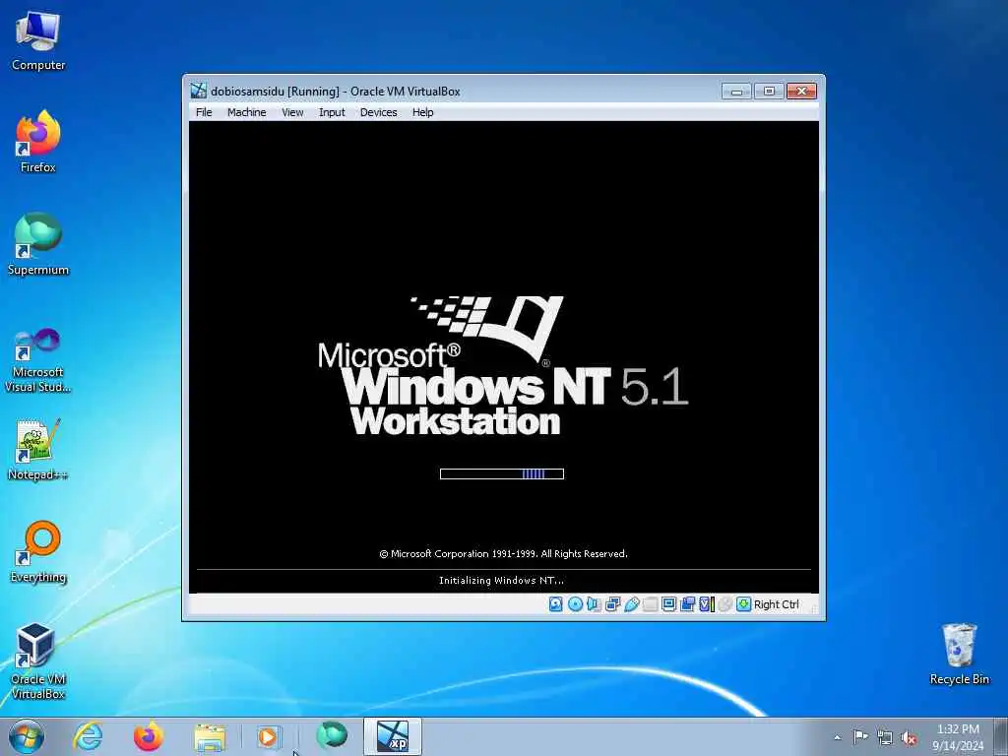Screen dimensions: 1008x756
Task: Click the greyed shared folders indicator
Action: 651,604
